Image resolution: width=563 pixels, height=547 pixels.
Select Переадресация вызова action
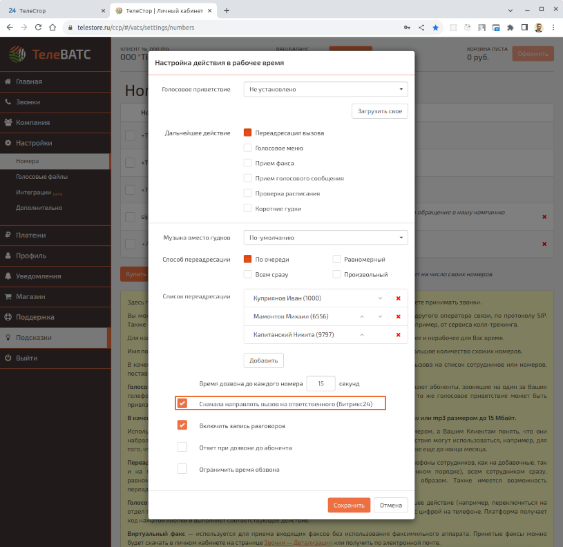[x=247, y=133]
